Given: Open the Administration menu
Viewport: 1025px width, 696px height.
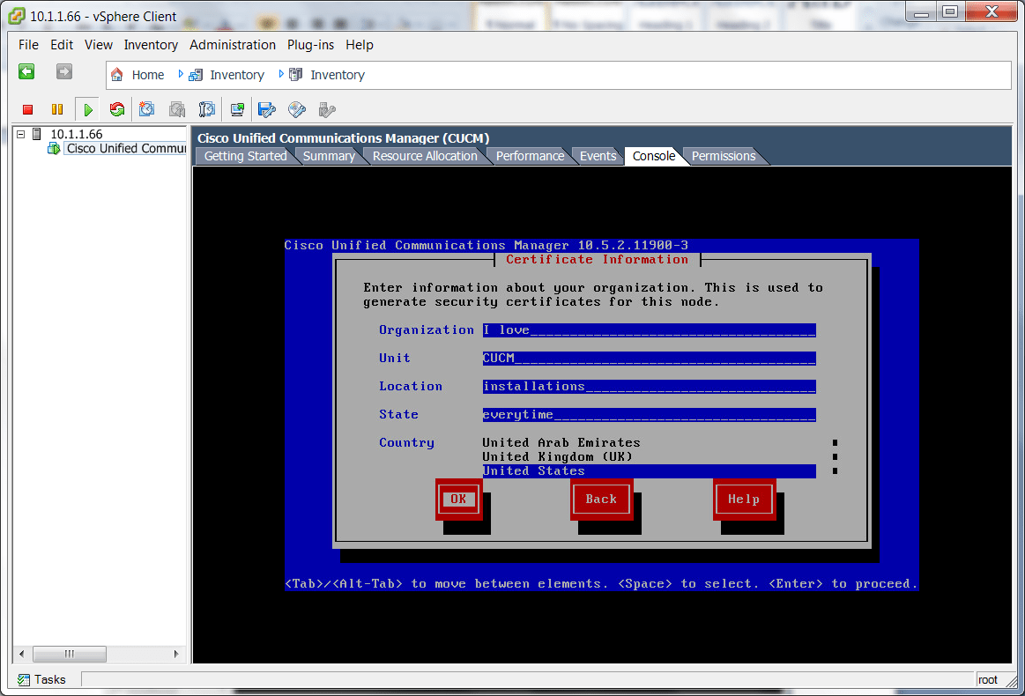Looking at the screenshot, I should point(233,45).
